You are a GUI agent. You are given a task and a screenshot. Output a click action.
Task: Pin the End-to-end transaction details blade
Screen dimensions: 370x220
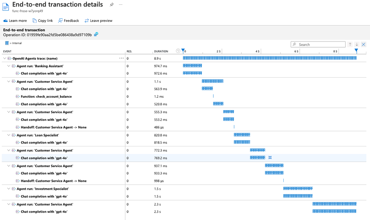pos(111,5)
